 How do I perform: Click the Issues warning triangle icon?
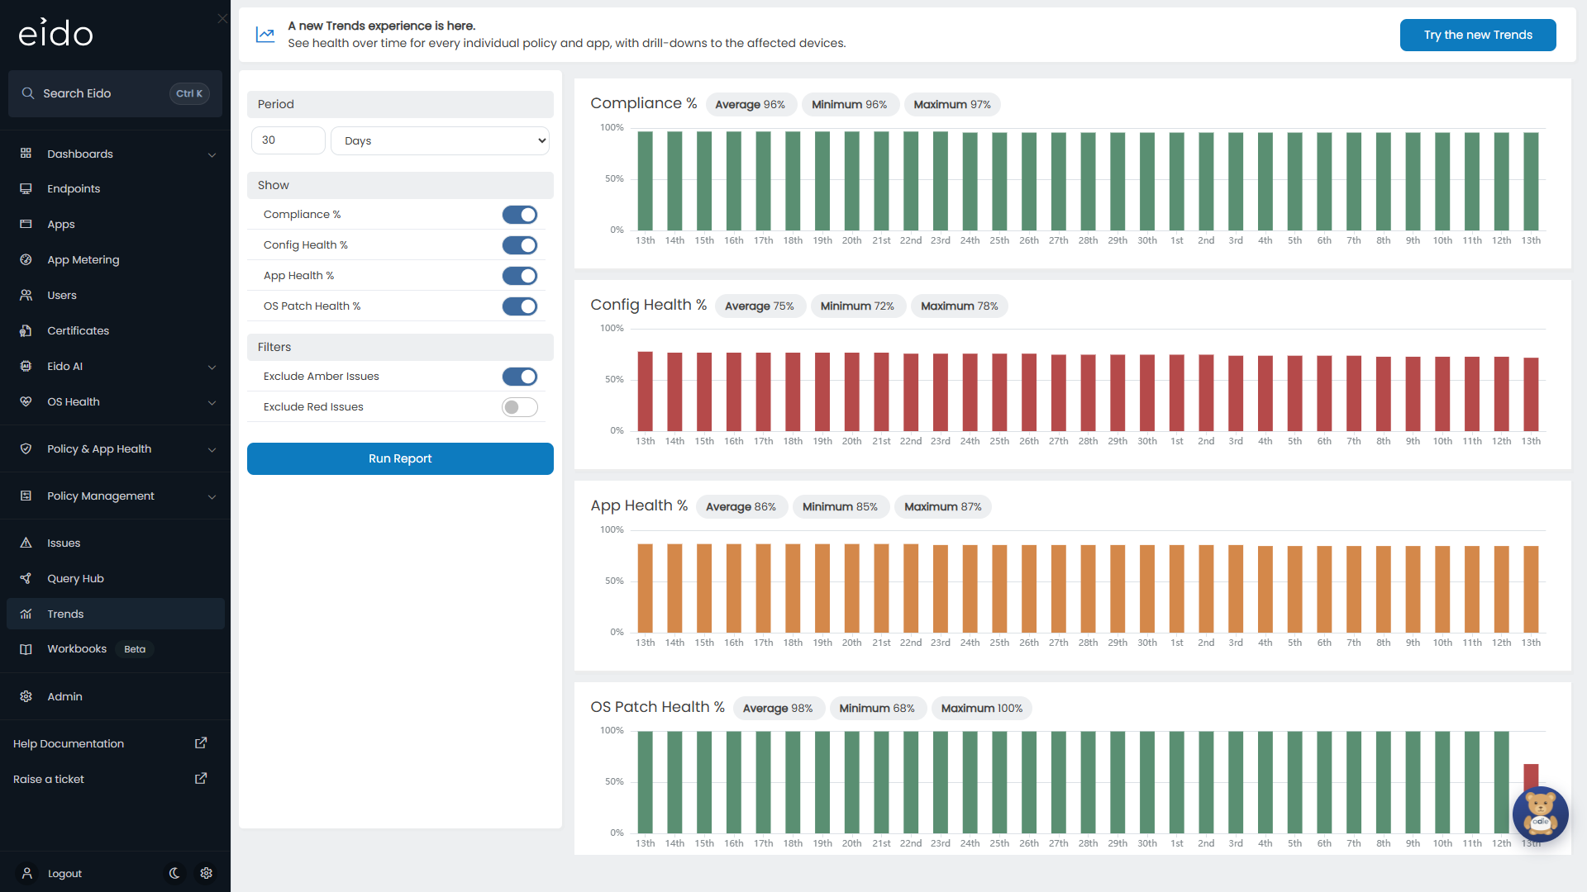26,543
